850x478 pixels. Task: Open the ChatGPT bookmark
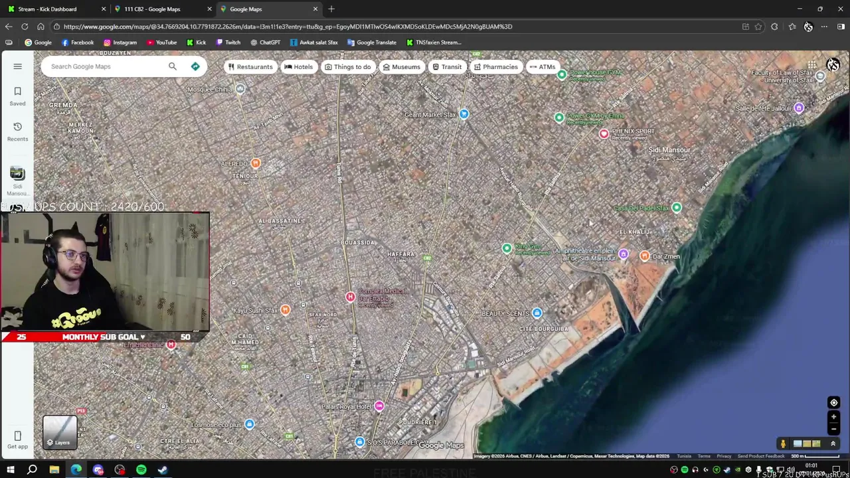(265, 42)
